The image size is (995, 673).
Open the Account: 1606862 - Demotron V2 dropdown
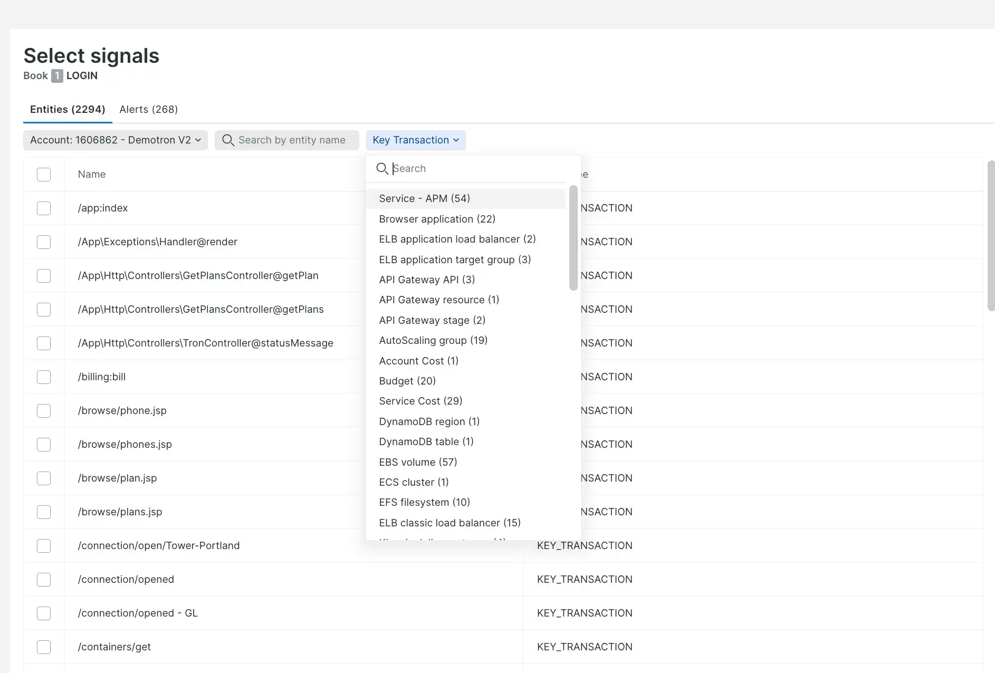point(115,140)
